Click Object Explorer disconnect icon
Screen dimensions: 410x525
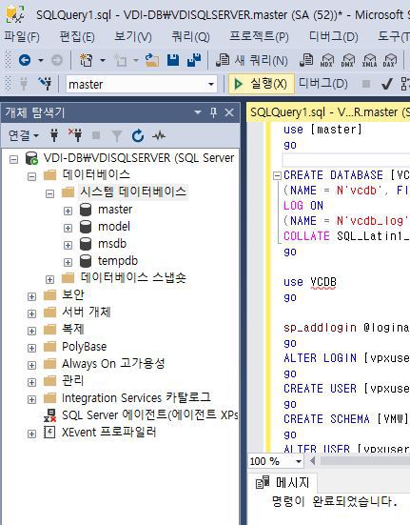click(75, 135)
